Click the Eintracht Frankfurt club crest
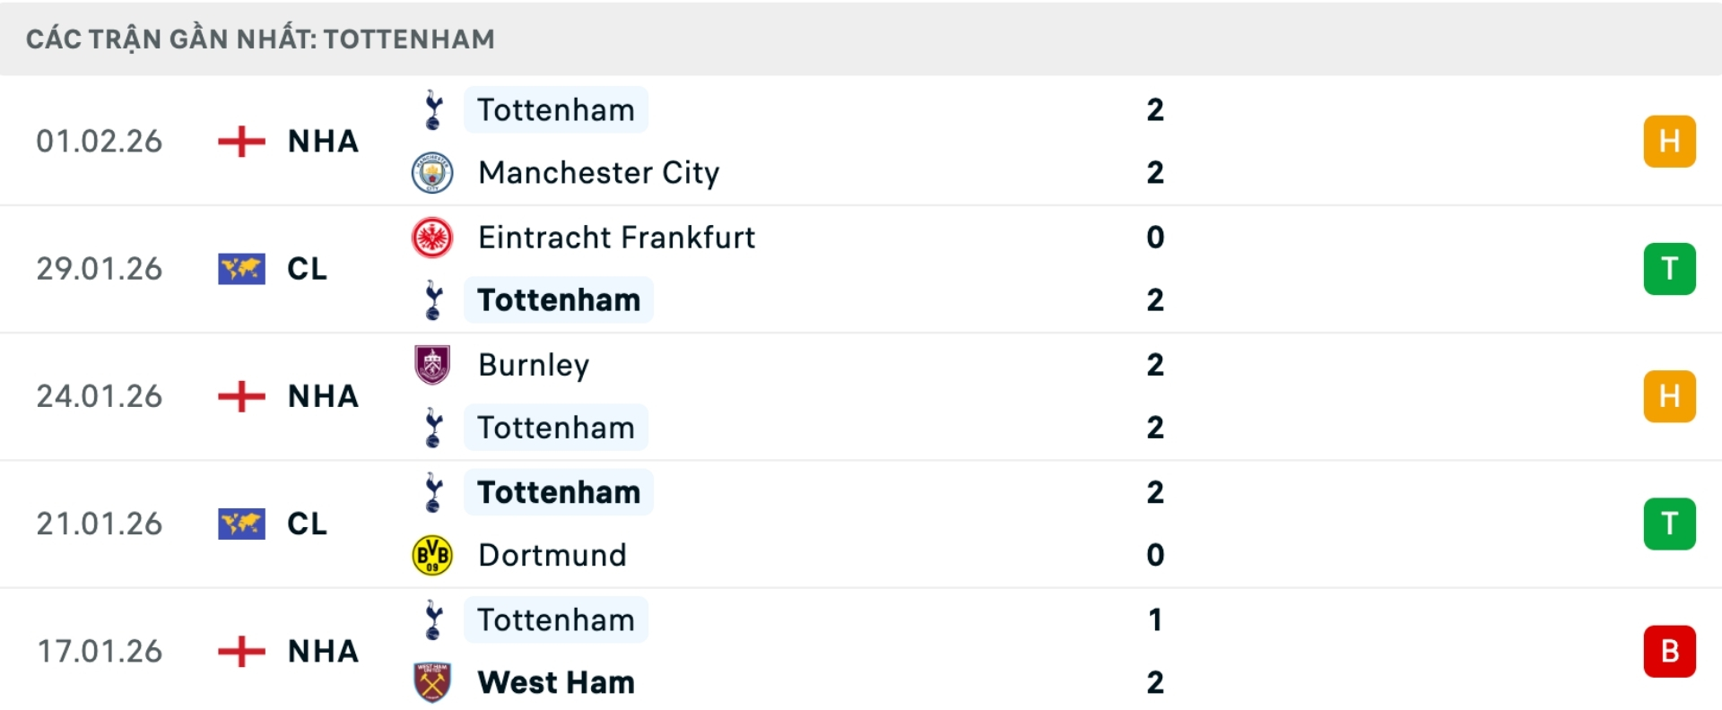The height and width of the screenshot is (710, 1722). pyautogui.click(x=432, y=238)
